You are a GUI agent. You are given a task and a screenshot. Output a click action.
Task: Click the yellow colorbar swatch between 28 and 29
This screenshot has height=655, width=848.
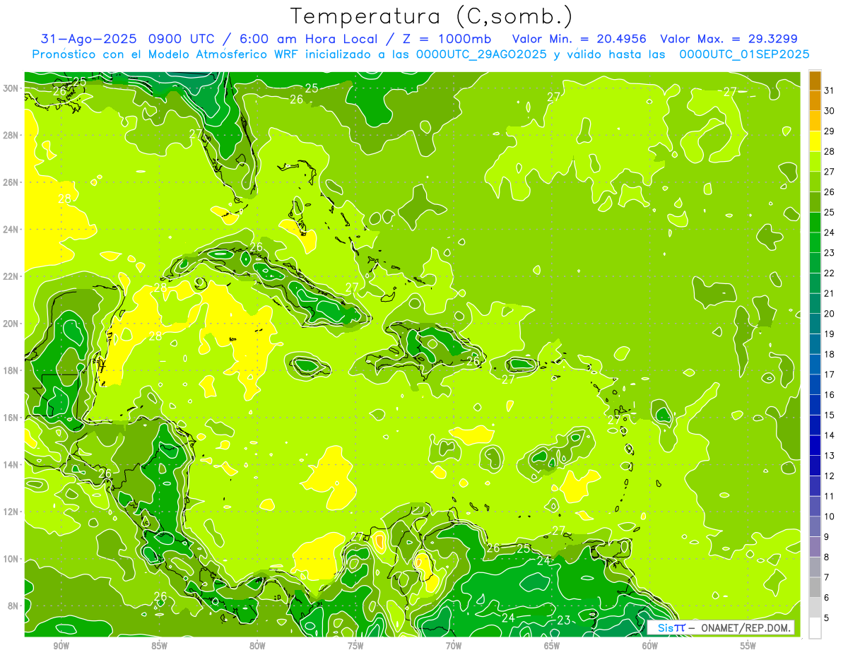point(815,141)
